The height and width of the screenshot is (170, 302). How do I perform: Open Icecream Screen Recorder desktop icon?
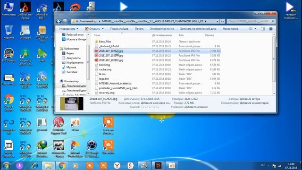tap(108, 126)
